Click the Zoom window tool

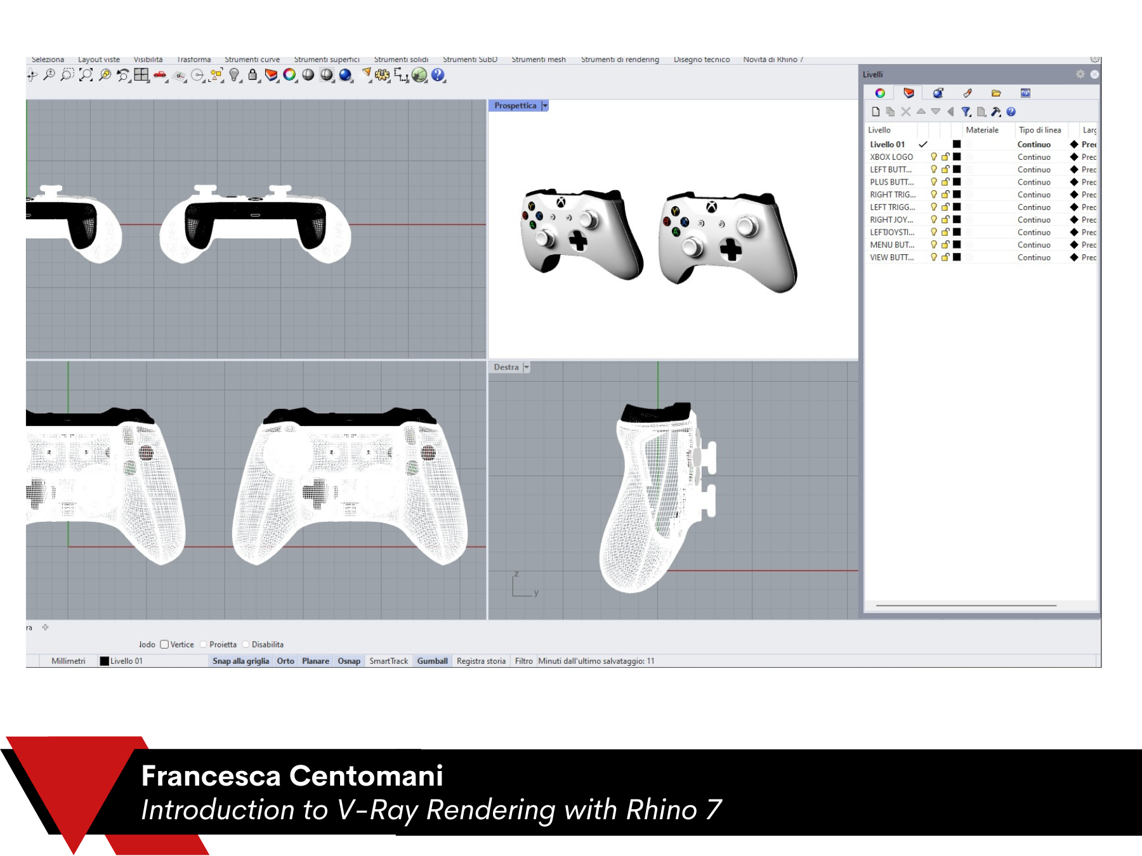[x=67, y=75]
